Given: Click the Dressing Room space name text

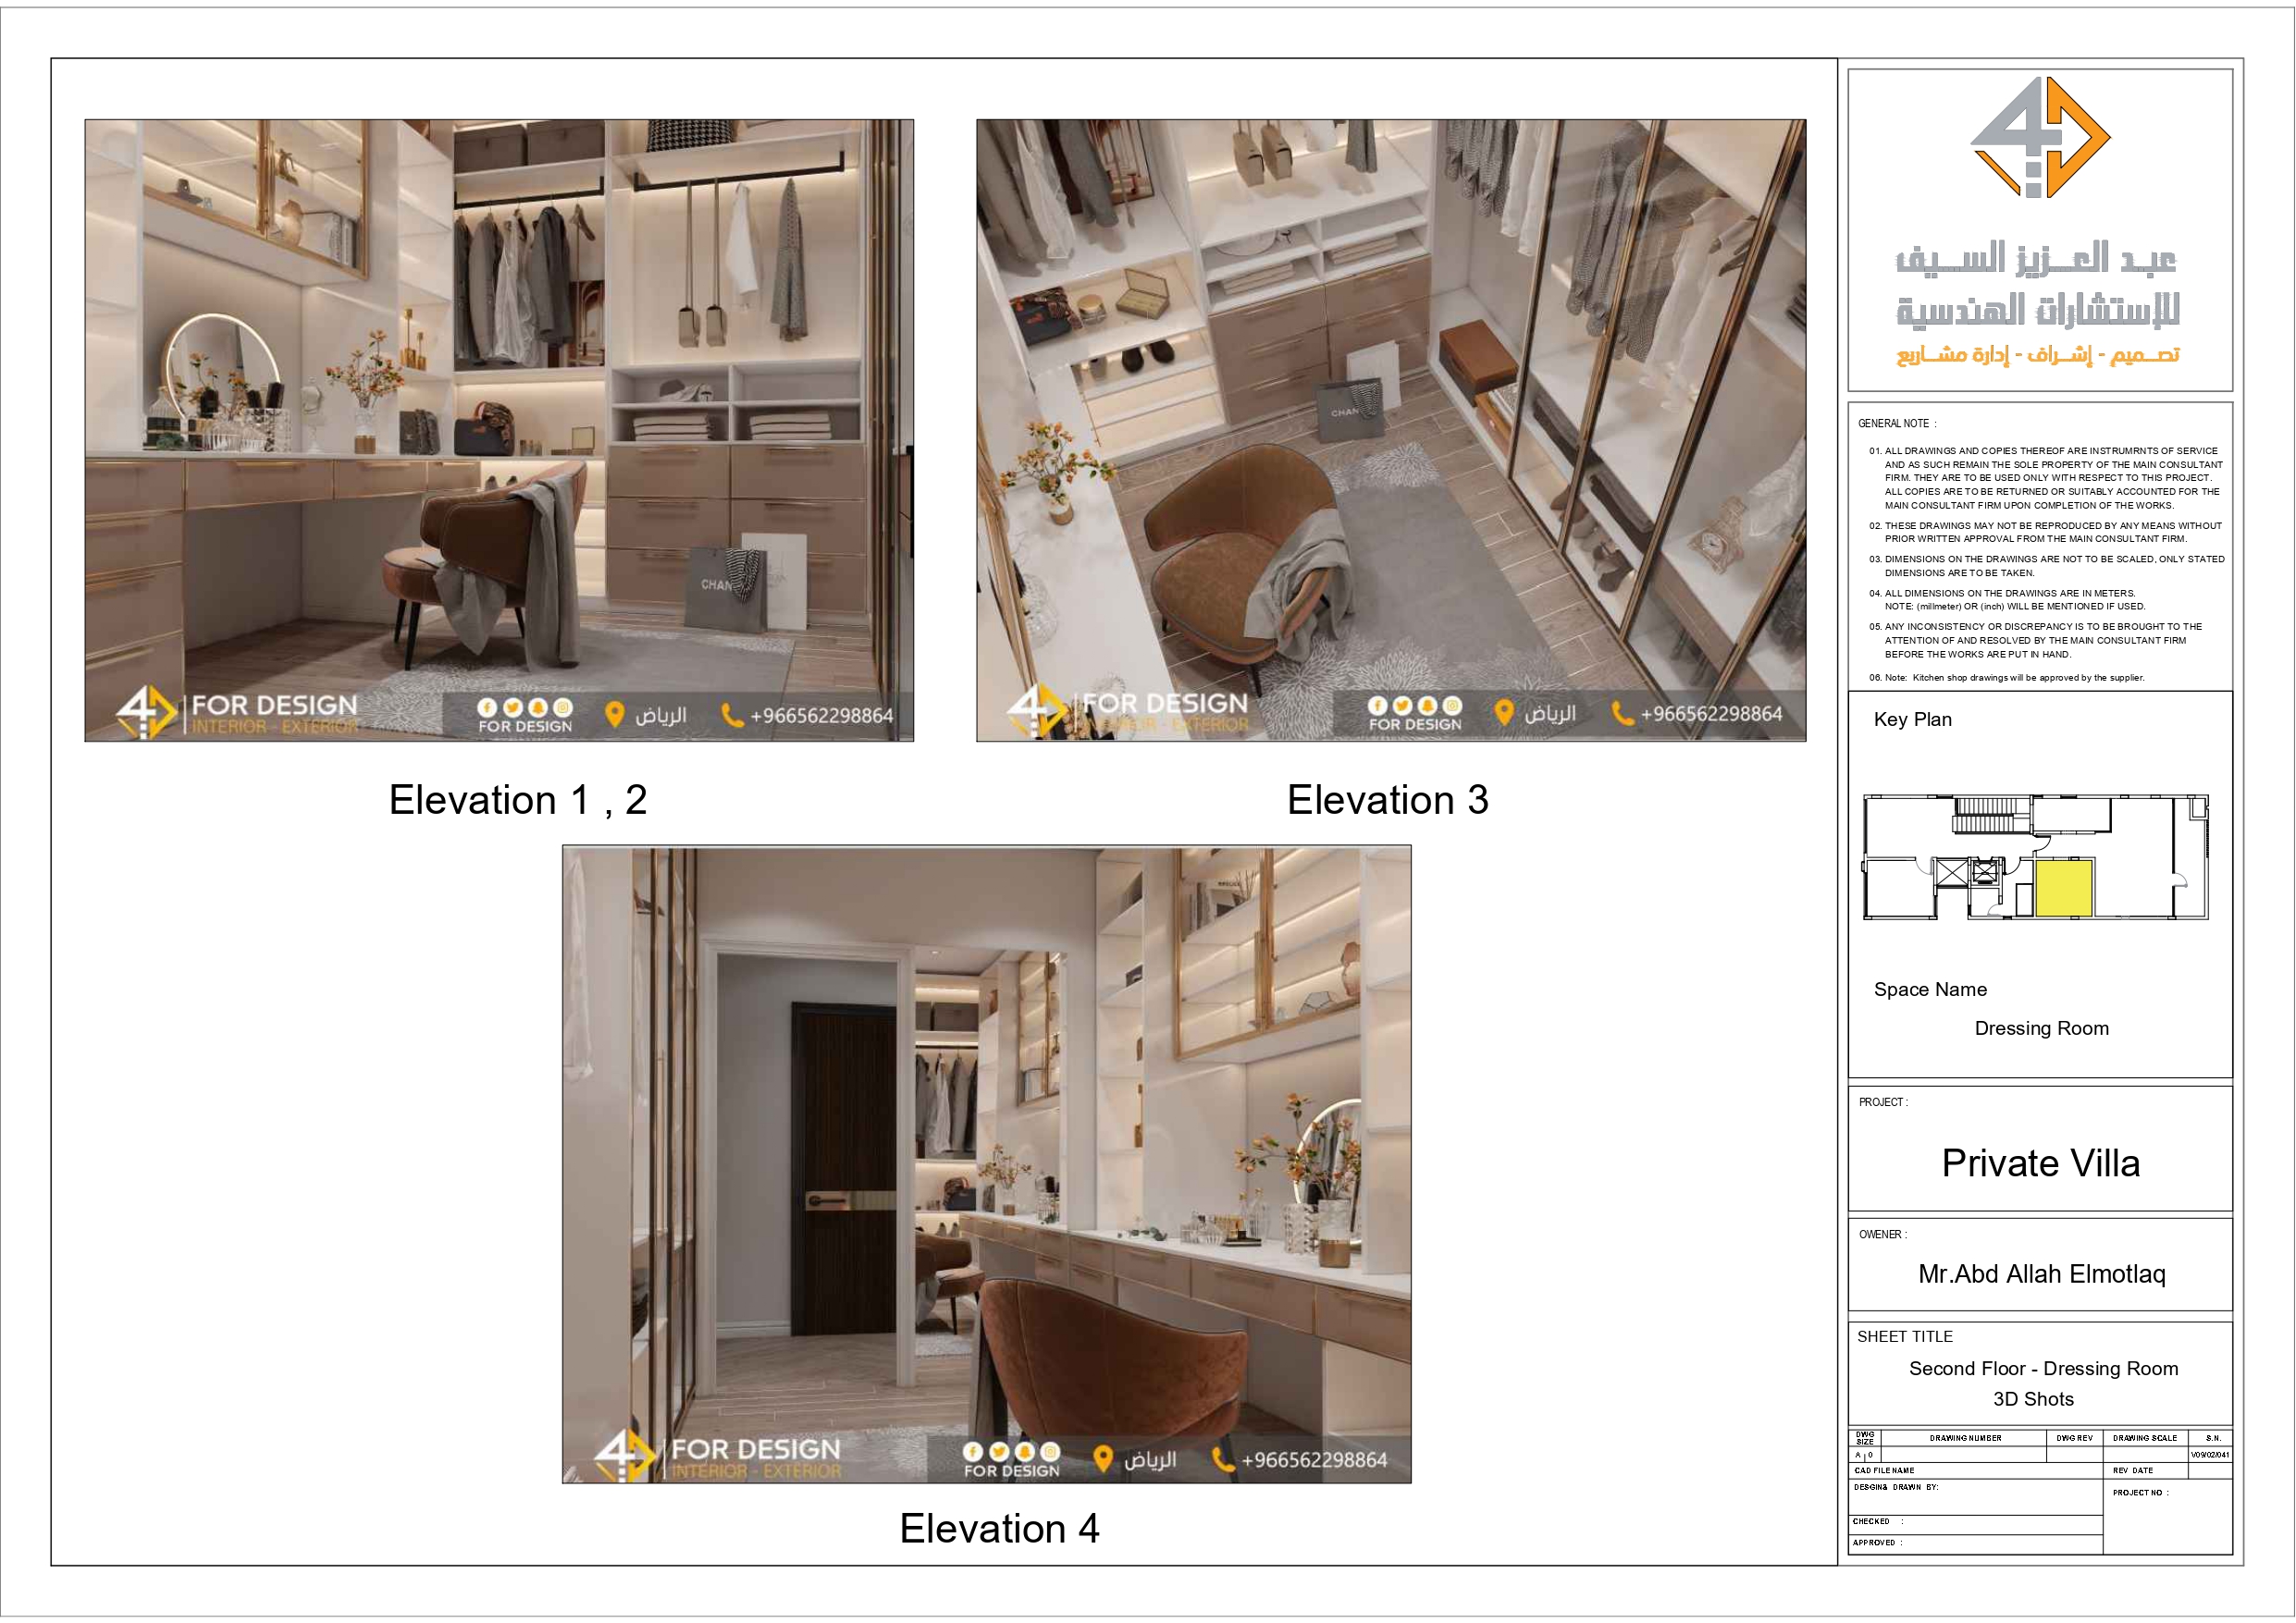Looking at the screenshot, I should coord(2043,1028).
